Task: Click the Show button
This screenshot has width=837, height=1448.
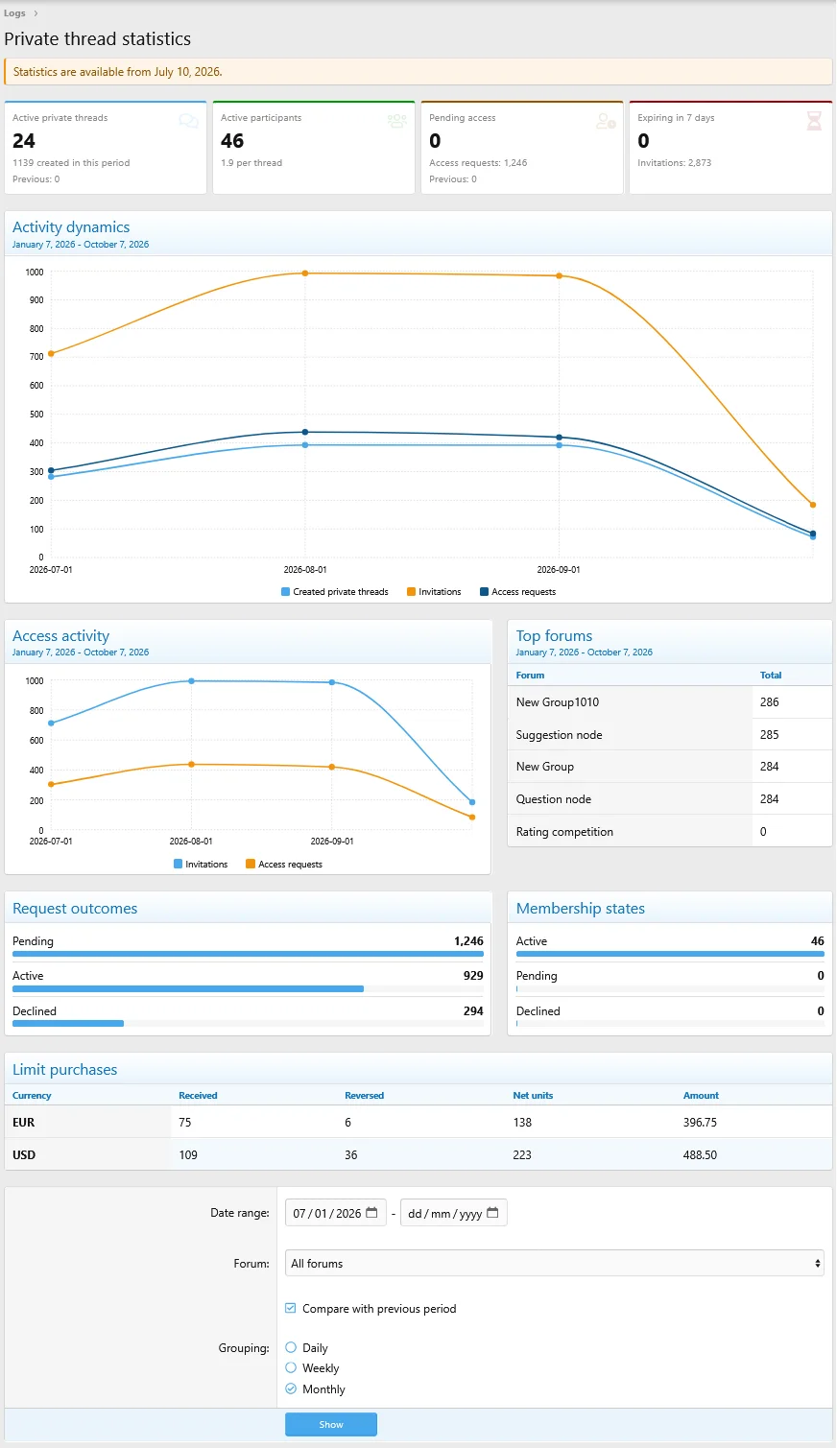Action: (331, 1424)
